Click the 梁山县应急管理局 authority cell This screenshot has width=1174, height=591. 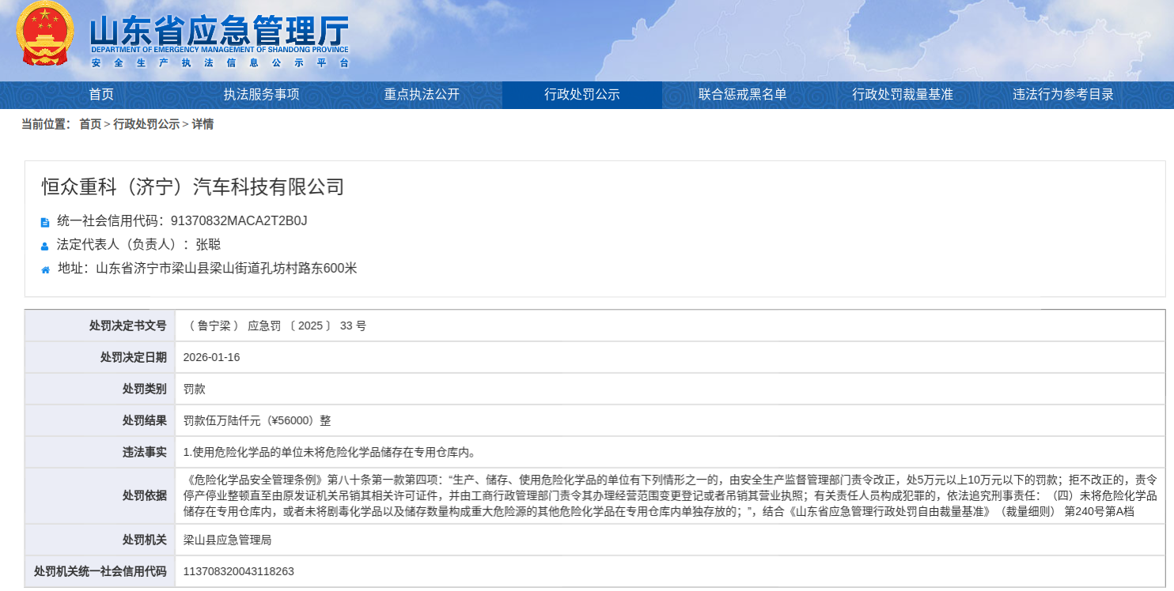(x=228, y=540)
